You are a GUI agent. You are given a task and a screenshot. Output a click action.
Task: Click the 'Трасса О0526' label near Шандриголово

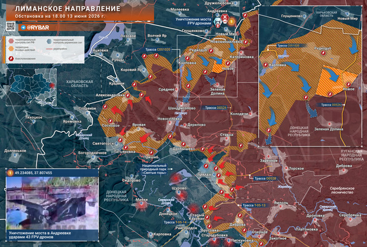216,108
